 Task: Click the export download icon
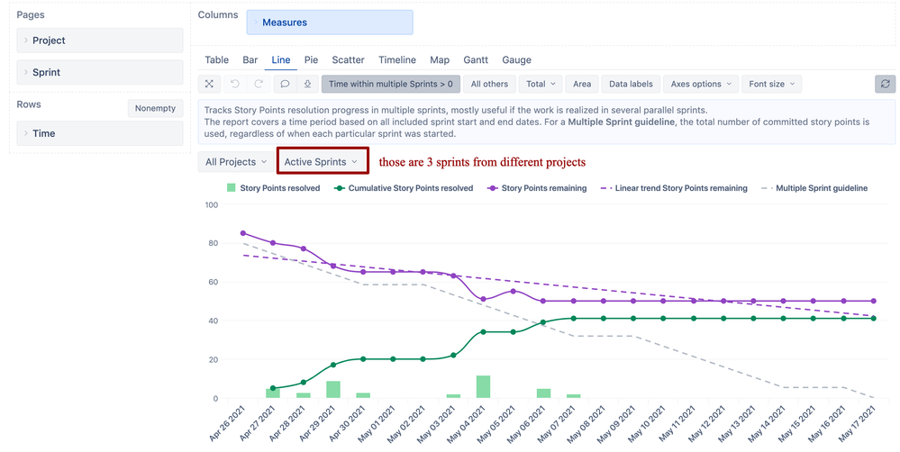[x=307, y=84]
